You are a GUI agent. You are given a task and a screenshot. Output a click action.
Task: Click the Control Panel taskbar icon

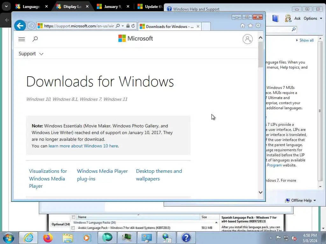click(x=146, y=238)
